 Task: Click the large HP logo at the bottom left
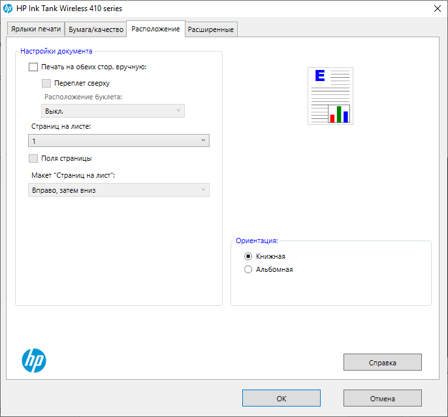(34, 360)
